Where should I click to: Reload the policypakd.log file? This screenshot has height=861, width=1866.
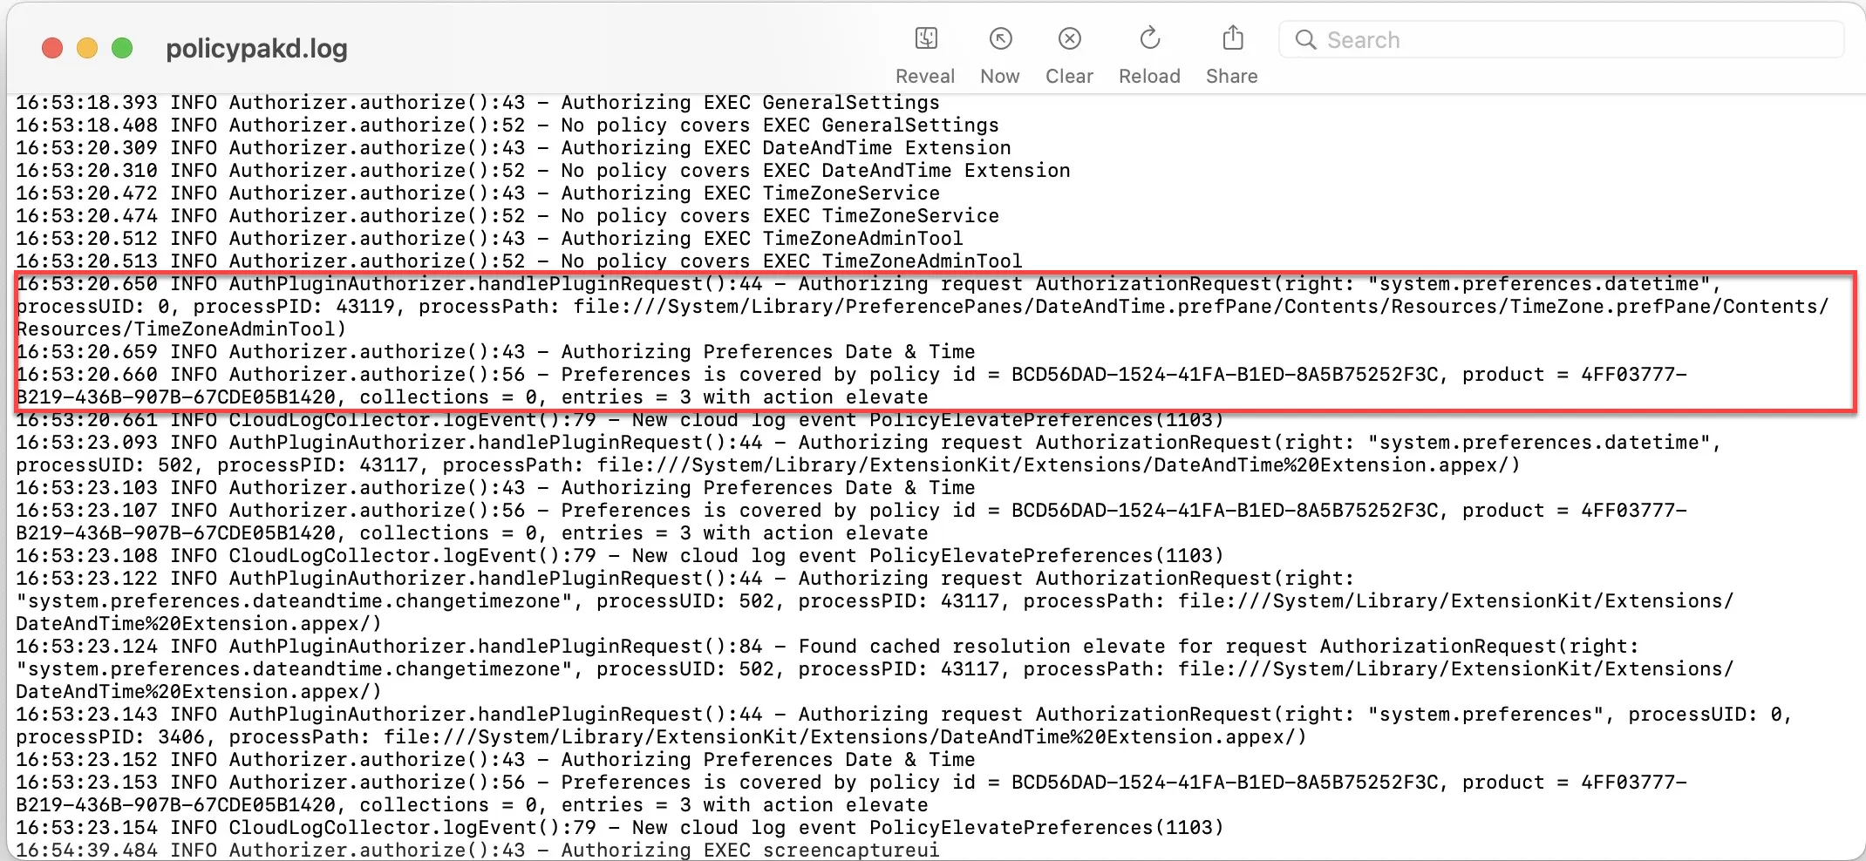[1149, 39]
